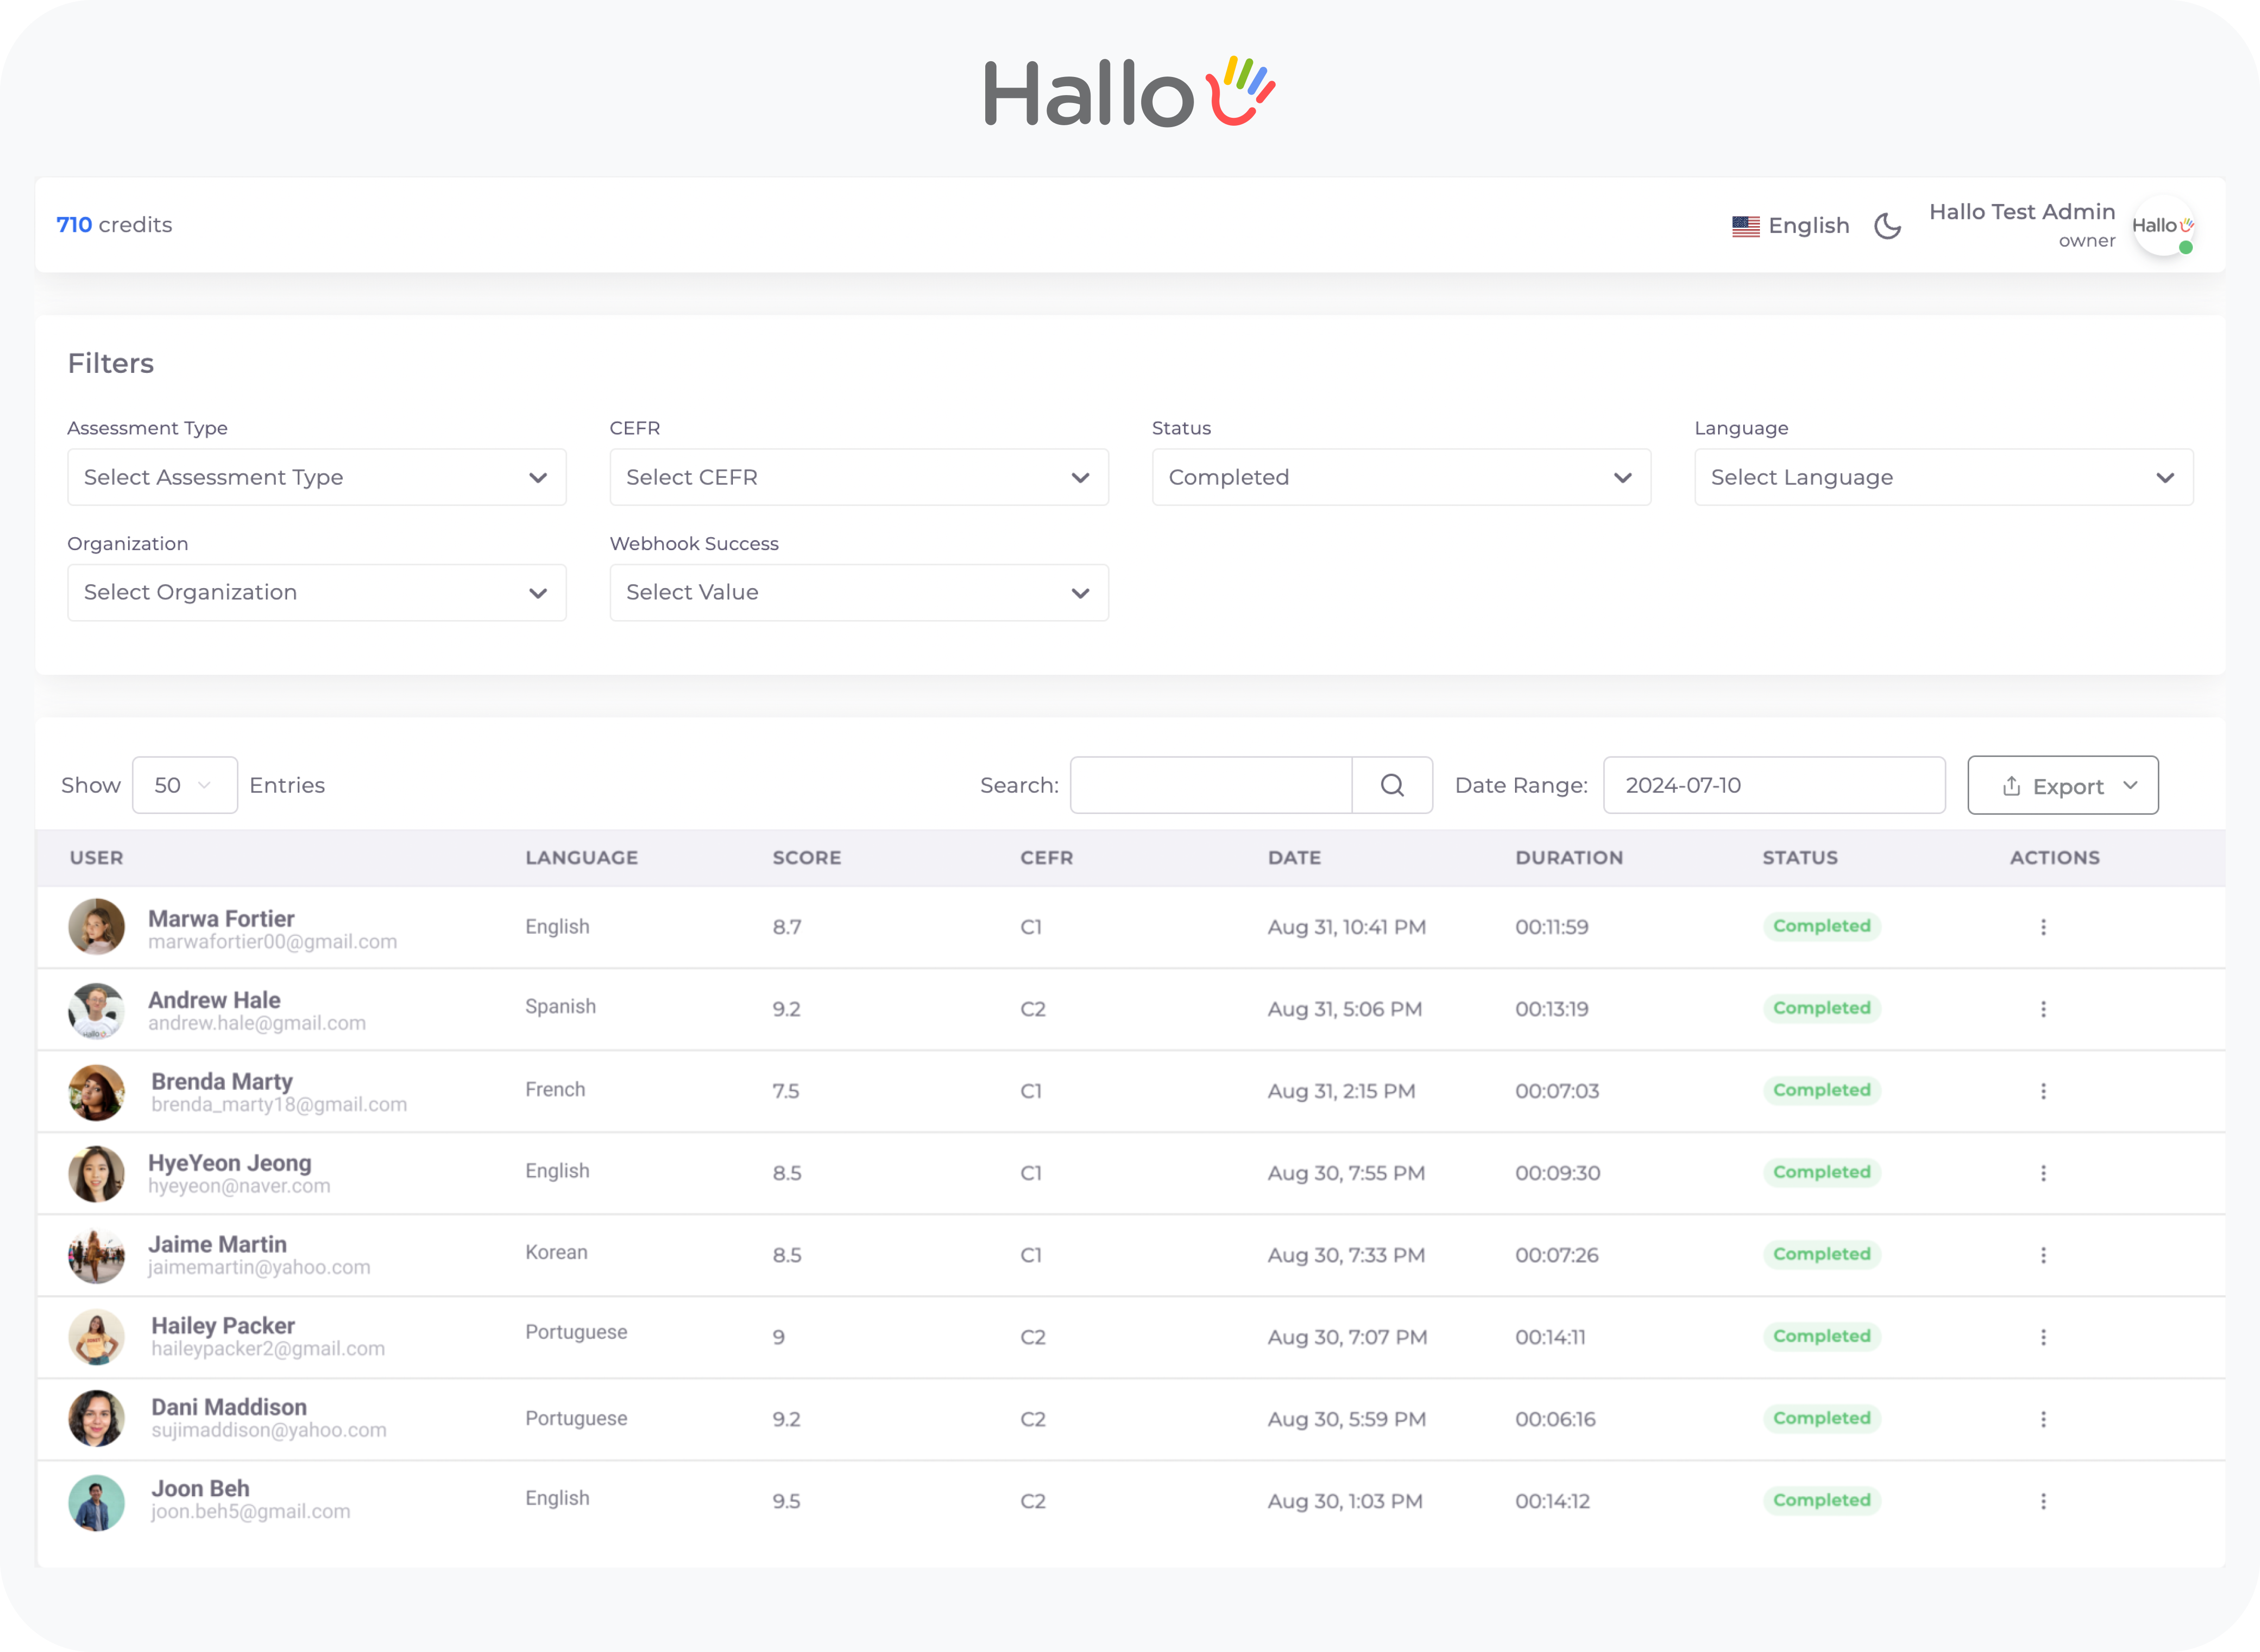Expand the Select CEFR dropdown

pyautogui.click(x=859, y=477)
